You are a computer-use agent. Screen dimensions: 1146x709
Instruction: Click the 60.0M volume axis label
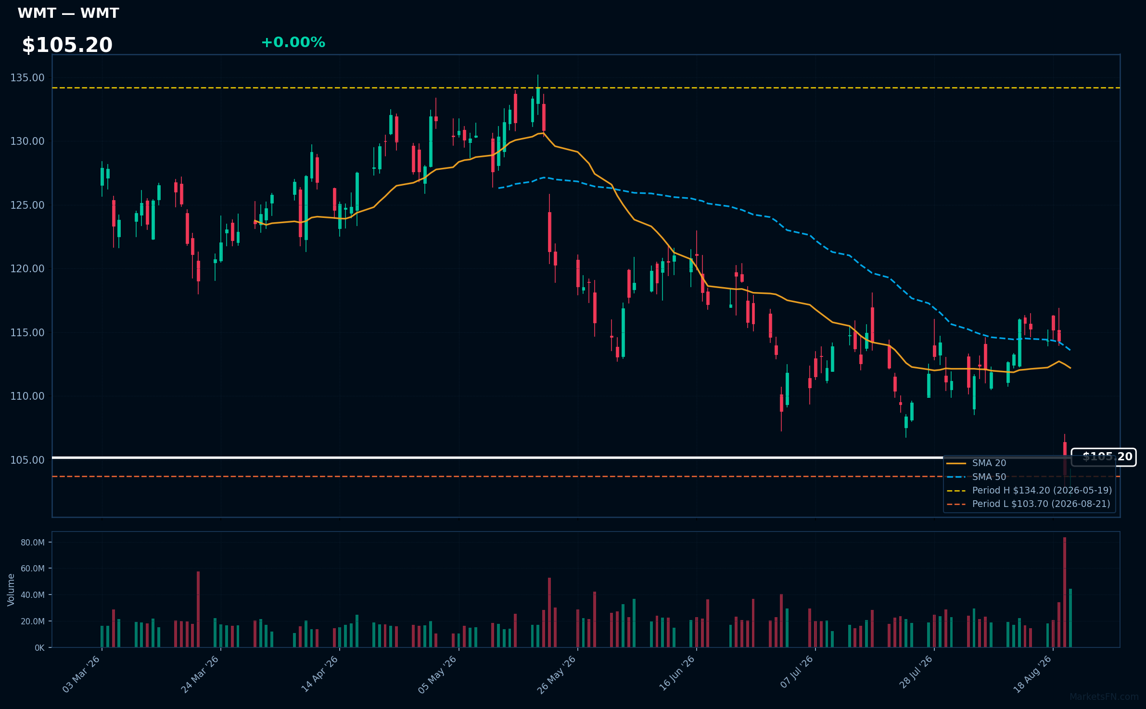(33, 569)
